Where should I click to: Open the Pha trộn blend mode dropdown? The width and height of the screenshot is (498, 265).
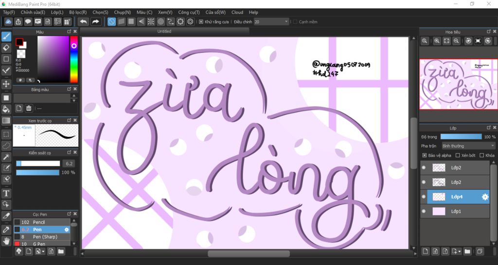(x=468, y=146)
